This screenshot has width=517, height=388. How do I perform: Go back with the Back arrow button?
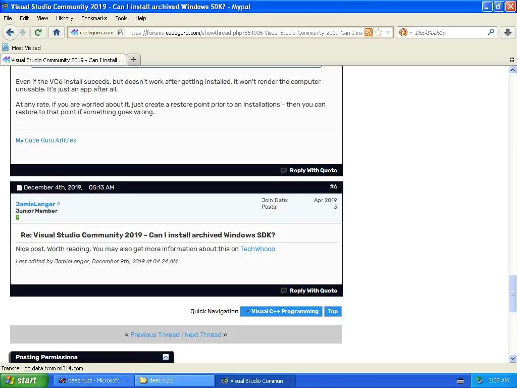click(x=10, y=32)
